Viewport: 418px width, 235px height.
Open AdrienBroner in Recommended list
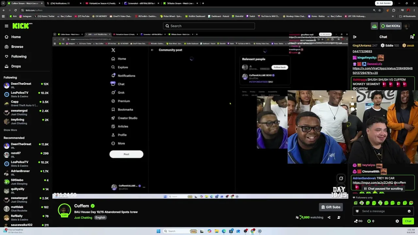[26, 173]
